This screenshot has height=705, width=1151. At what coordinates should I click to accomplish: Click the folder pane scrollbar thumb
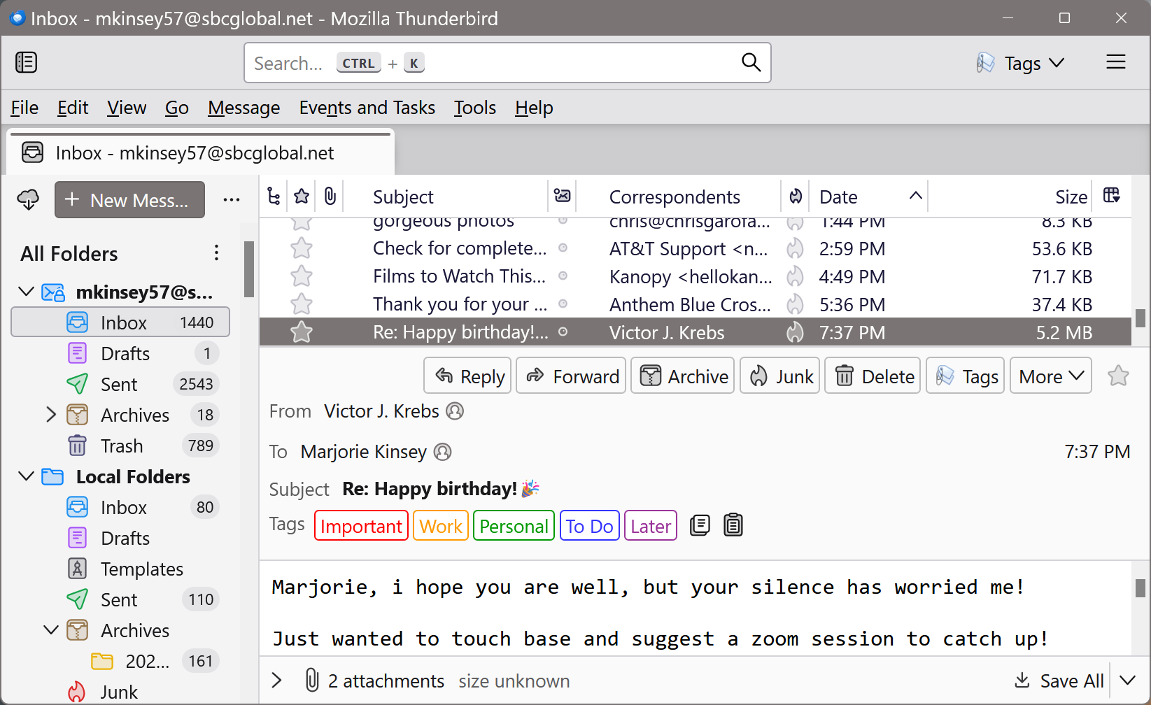click(248, 269)
